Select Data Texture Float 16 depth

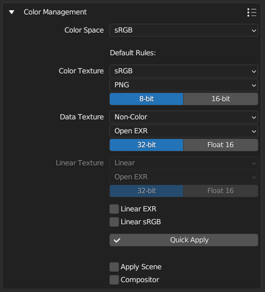[221, 145]
